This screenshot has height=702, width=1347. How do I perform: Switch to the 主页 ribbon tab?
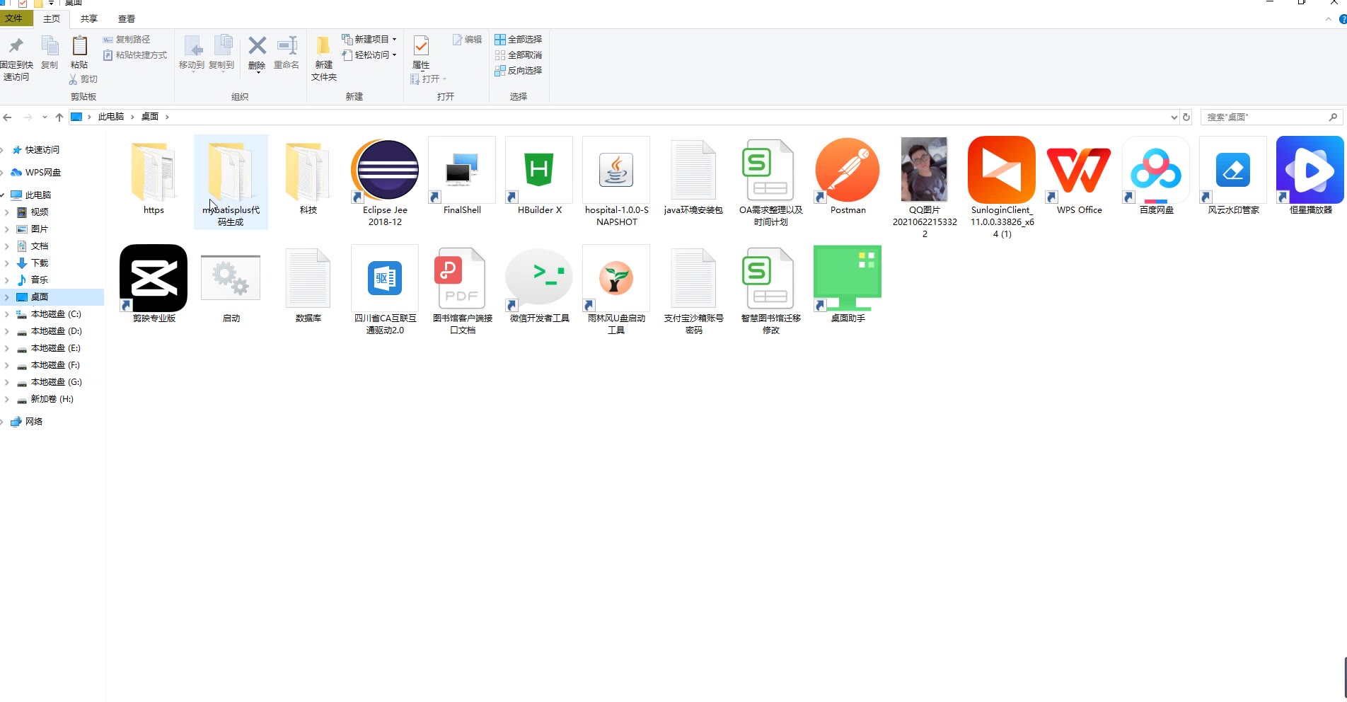52,19
